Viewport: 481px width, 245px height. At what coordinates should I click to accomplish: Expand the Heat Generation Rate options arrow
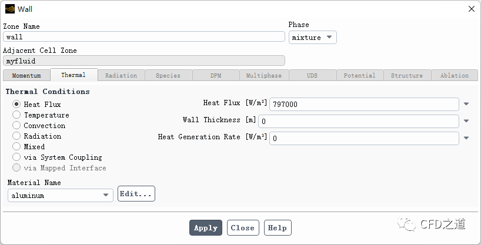tap(466, 138)
